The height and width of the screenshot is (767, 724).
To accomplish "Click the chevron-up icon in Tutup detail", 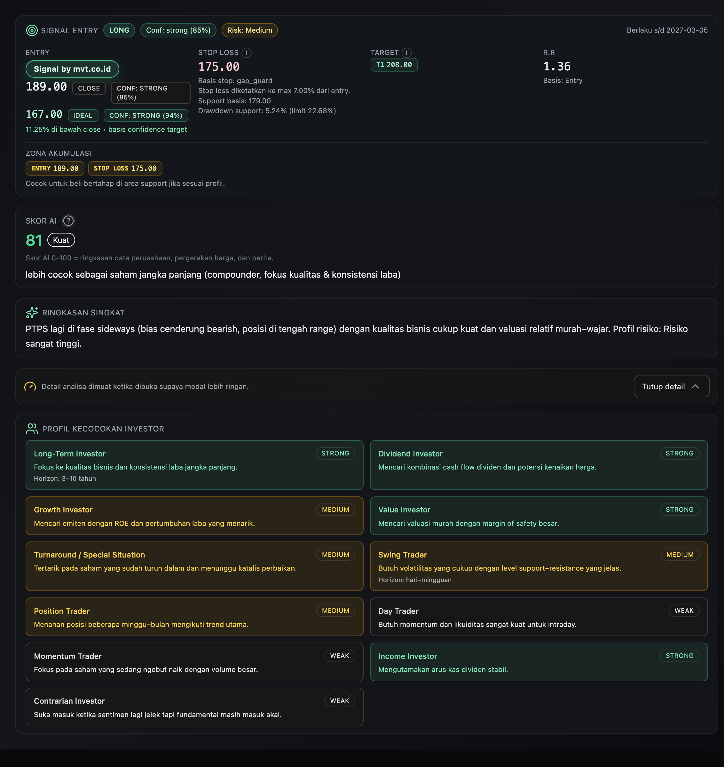I will tap(695, 386).
